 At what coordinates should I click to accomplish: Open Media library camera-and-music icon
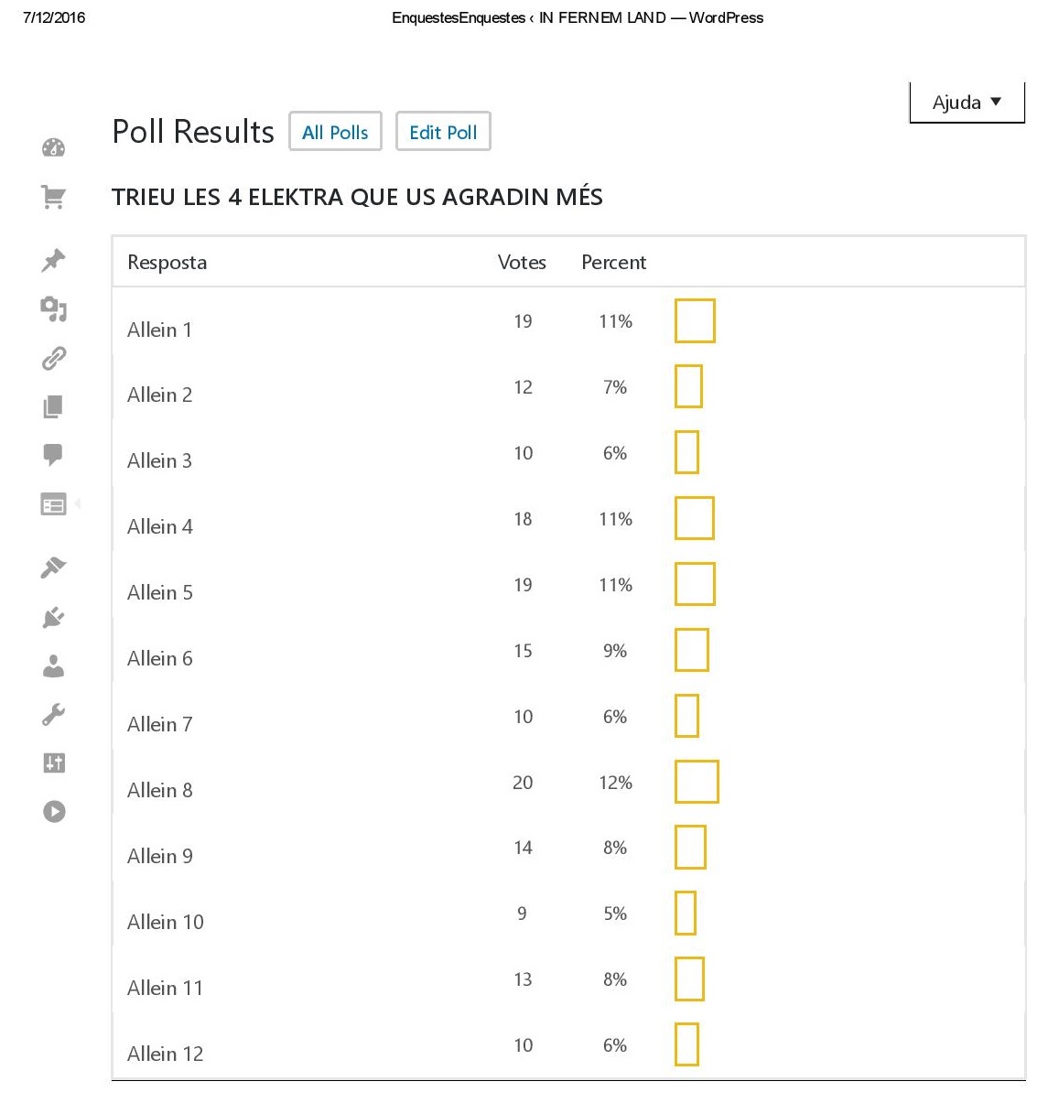click(54, 309)
